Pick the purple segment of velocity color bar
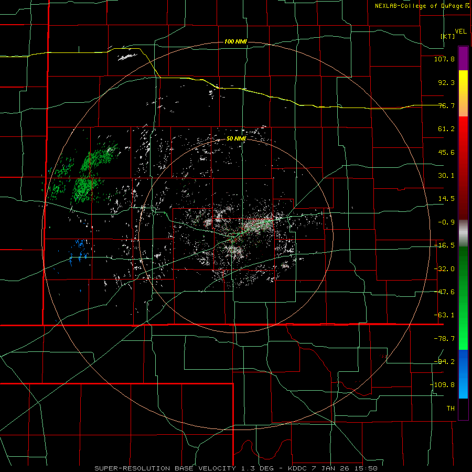Image resolution: width=472 pixels, height=472 pixels. click(x=463, y=58)
